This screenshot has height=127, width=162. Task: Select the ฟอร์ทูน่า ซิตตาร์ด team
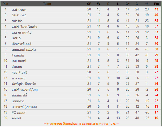point(24,83)
